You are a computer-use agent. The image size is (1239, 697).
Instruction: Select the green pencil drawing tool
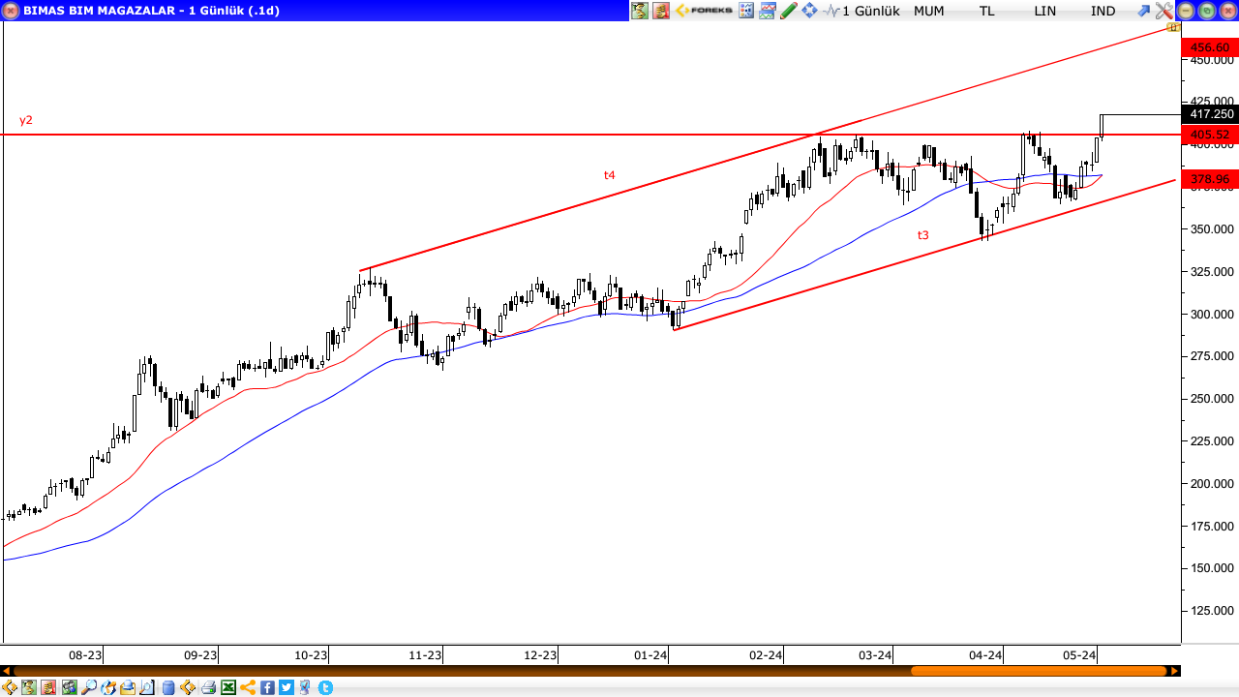click(x=789, y=11)
